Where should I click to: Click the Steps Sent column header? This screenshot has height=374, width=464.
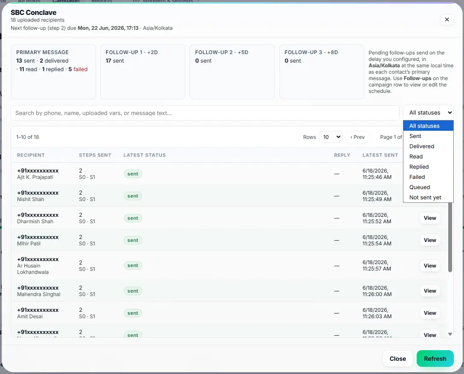click(95, 155)
